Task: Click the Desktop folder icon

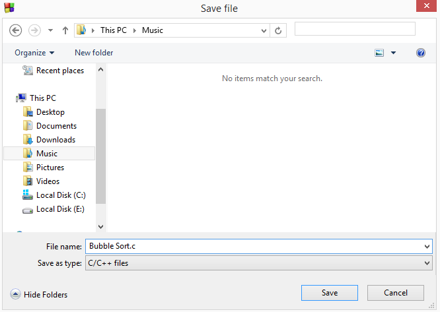Action: tap(28, 111)
